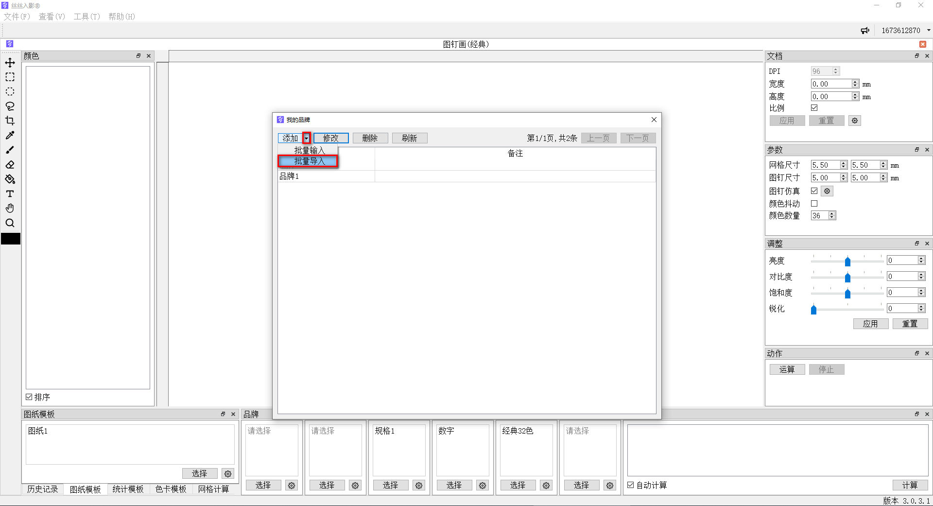Select the Rectangular marquee tool
933x506 pixels.
10,77
